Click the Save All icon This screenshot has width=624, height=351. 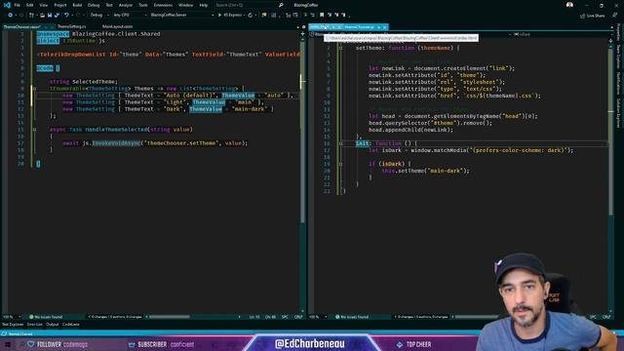point(57,16)
